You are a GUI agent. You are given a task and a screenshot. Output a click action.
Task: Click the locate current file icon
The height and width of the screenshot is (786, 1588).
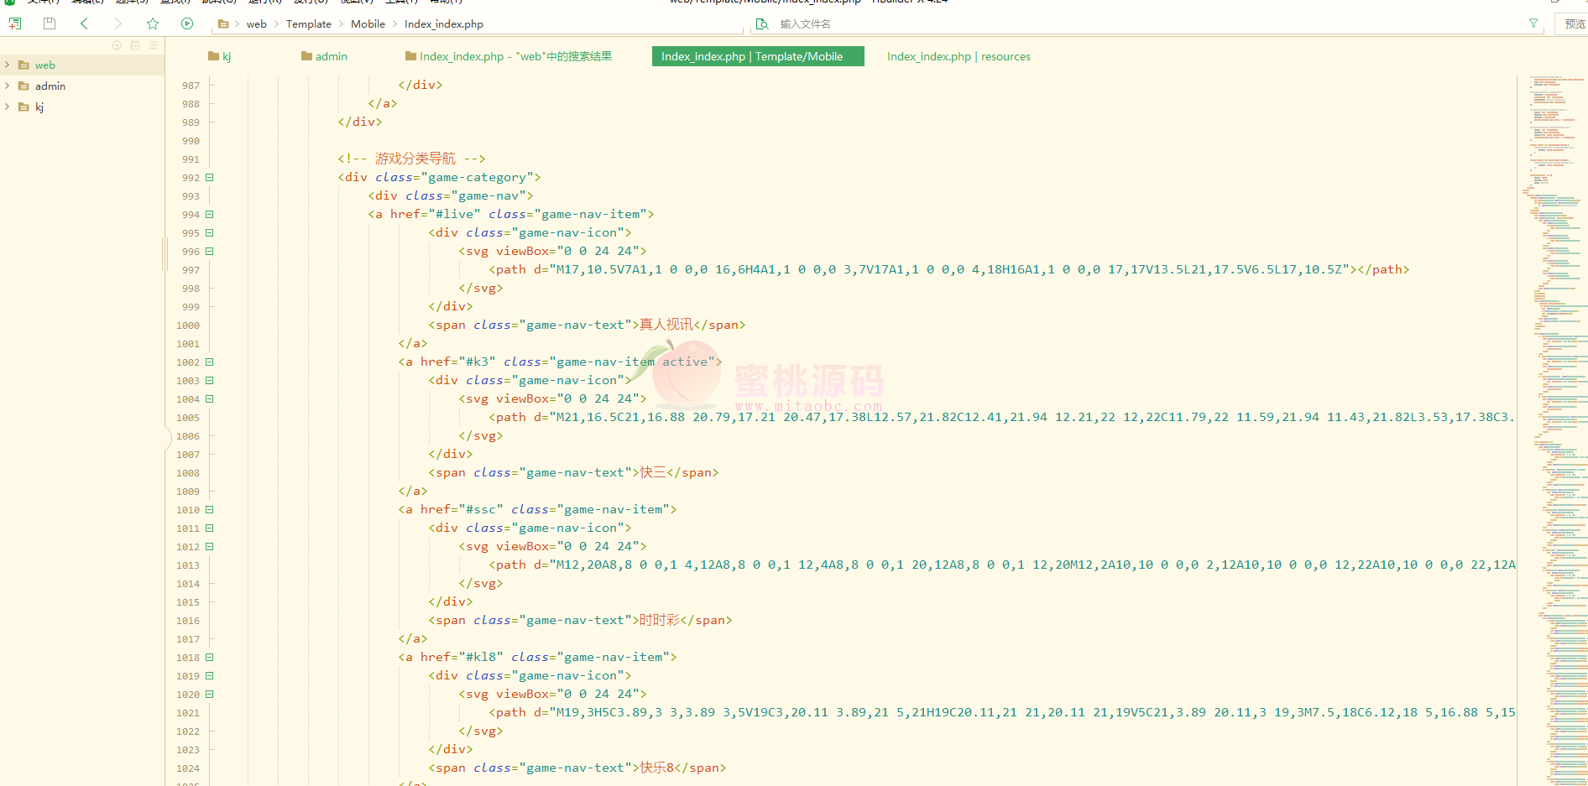coord(117,45)
